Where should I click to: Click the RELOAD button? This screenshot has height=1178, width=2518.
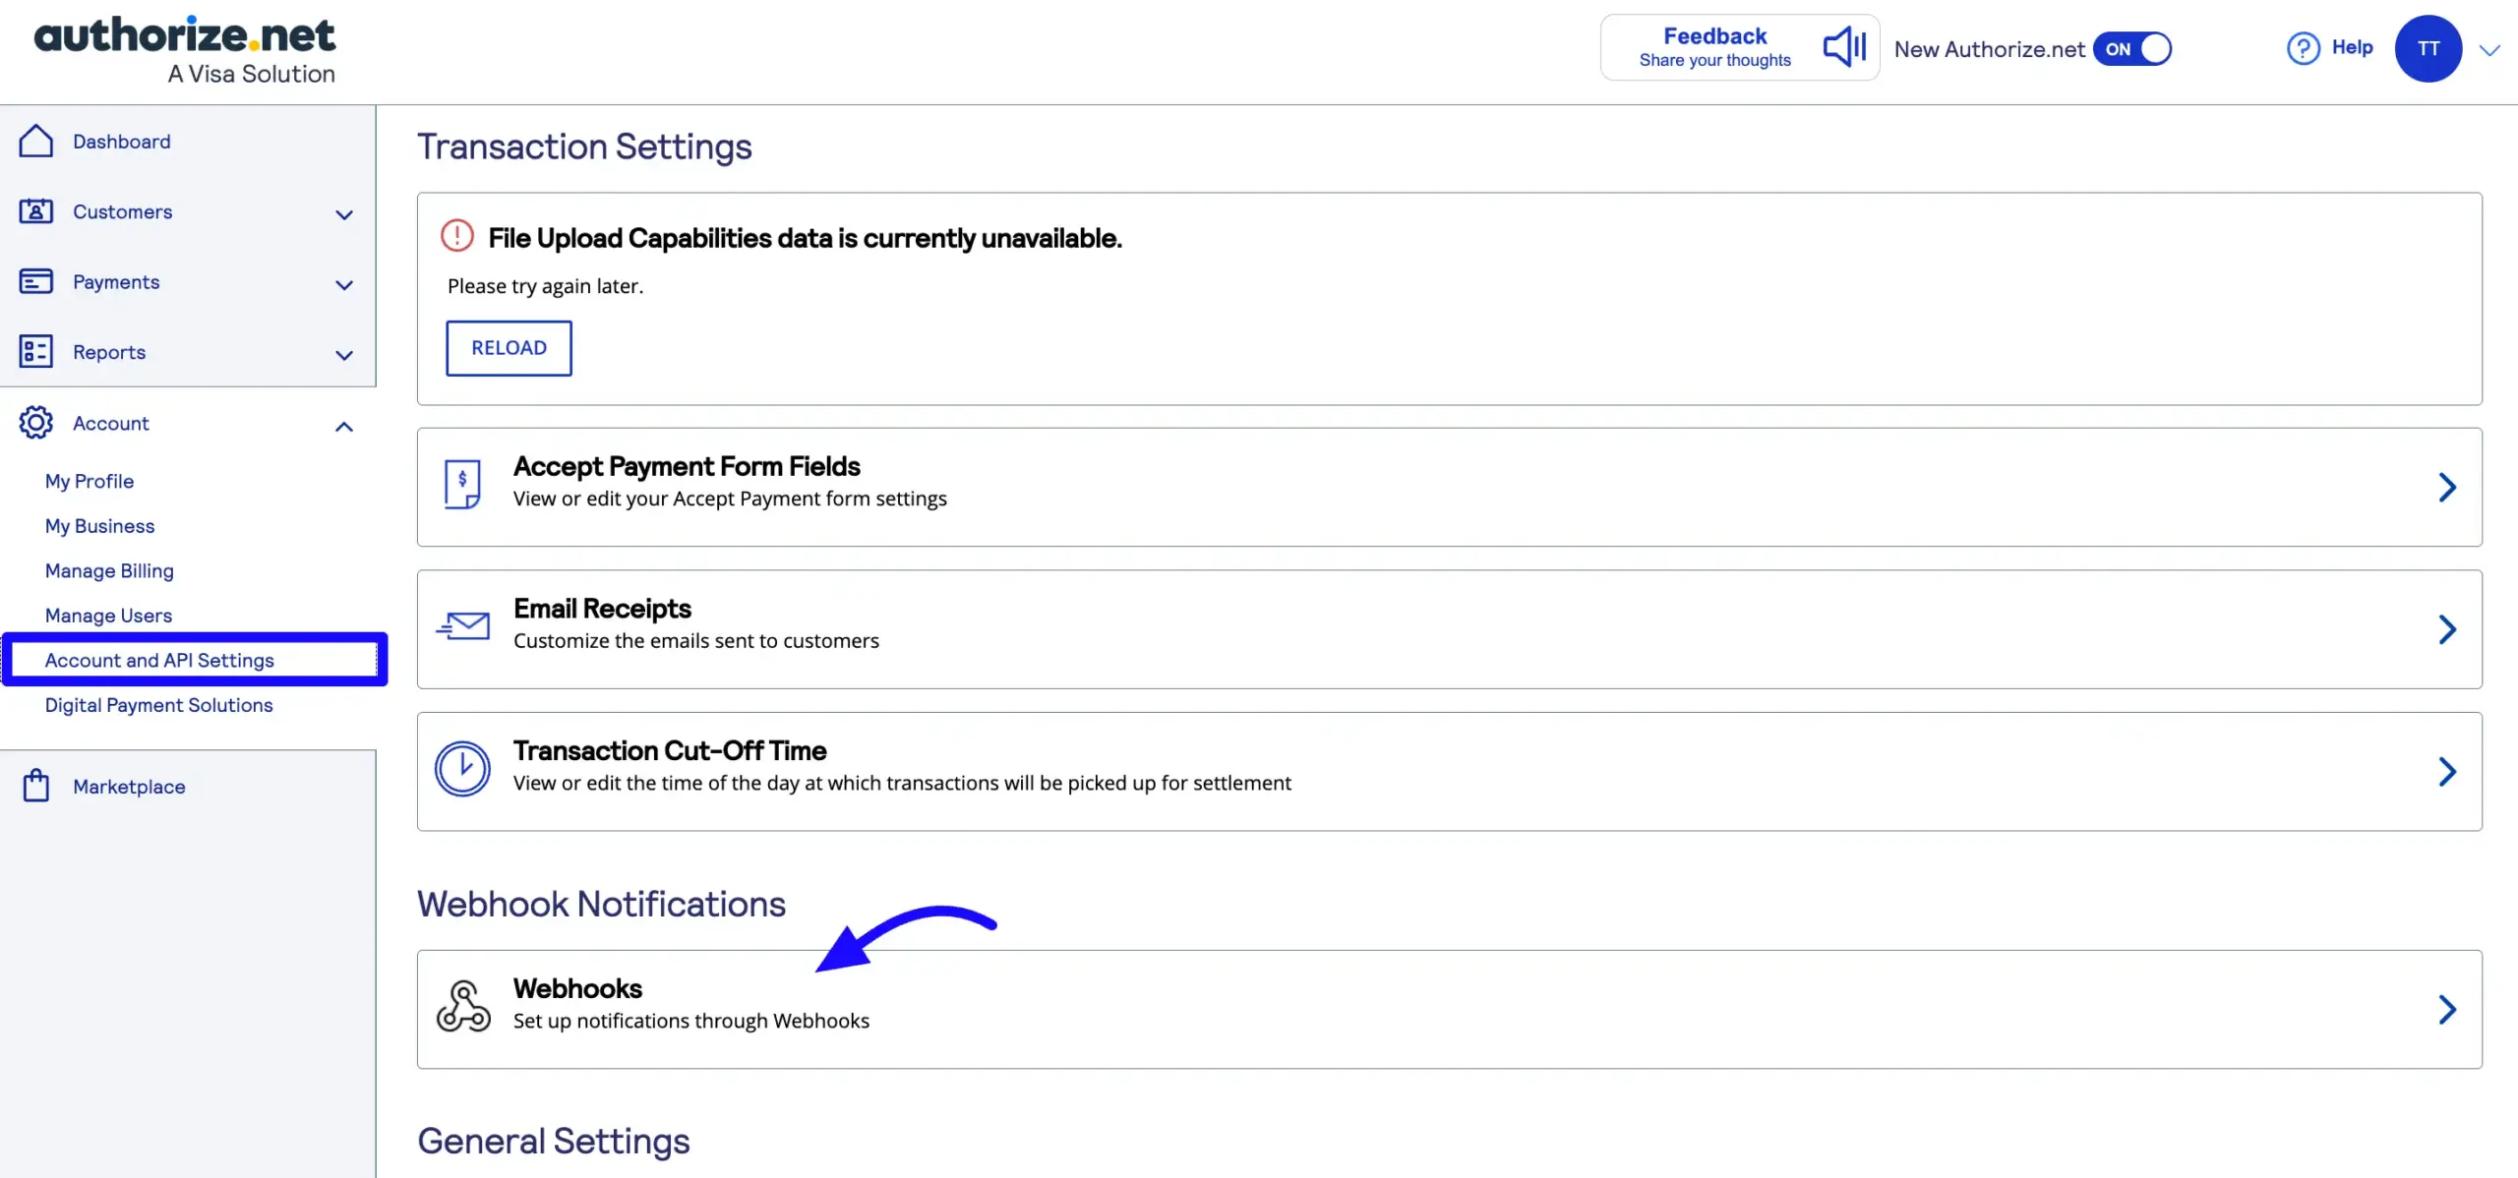click(508, 347)
